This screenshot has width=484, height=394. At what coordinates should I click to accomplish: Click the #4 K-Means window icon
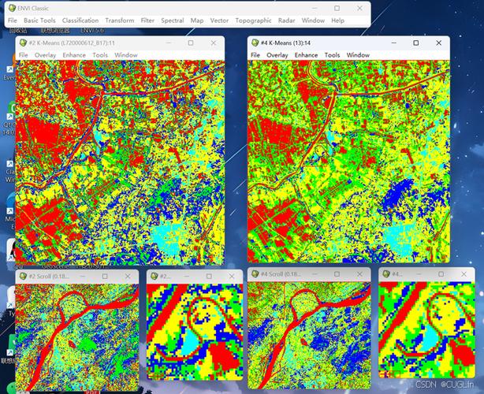tap(255, 43)
